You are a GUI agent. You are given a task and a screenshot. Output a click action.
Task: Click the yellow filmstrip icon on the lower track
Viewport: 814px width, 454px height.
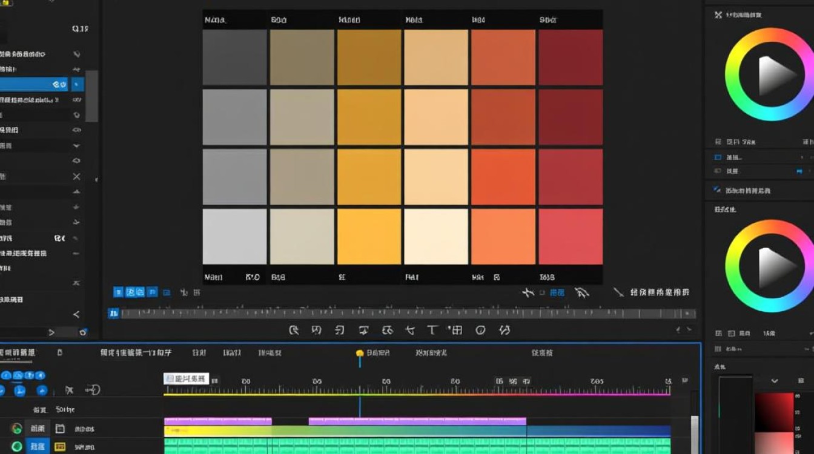pos(60,447)
